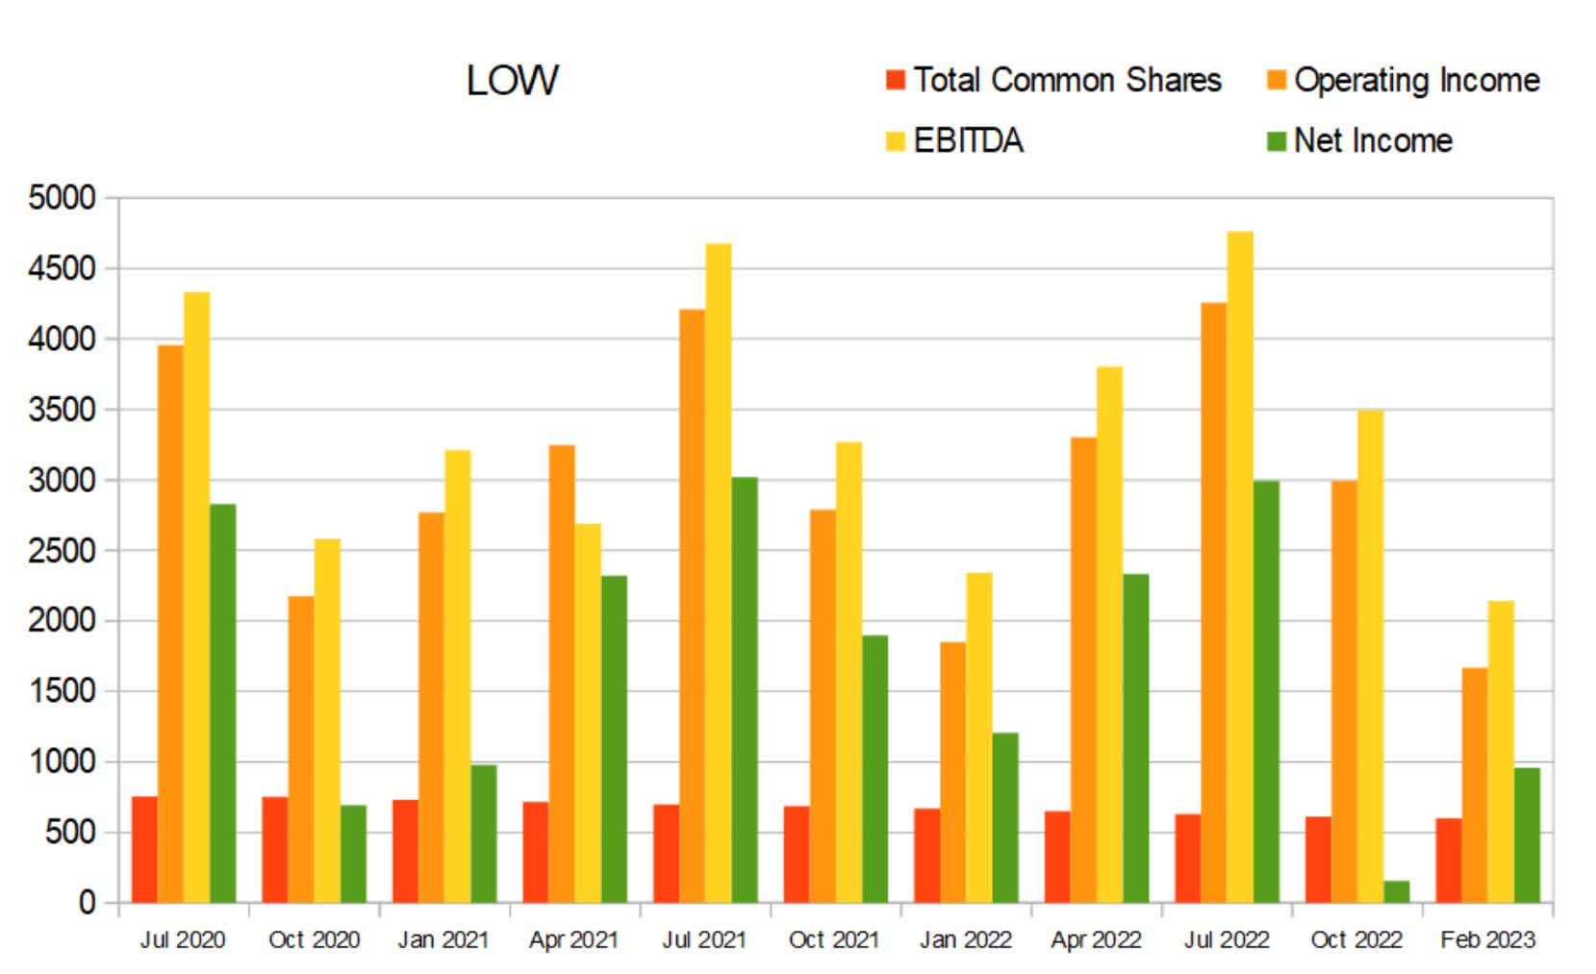Click the Jan 2022 axis label
The width and height of the screenshot is (1596, 974).
[965, 939]
